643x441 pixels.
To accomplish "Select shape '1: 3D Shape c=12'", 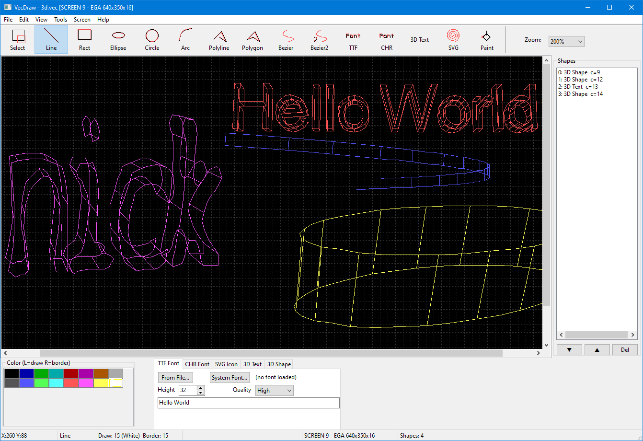I will click(597, 80).
